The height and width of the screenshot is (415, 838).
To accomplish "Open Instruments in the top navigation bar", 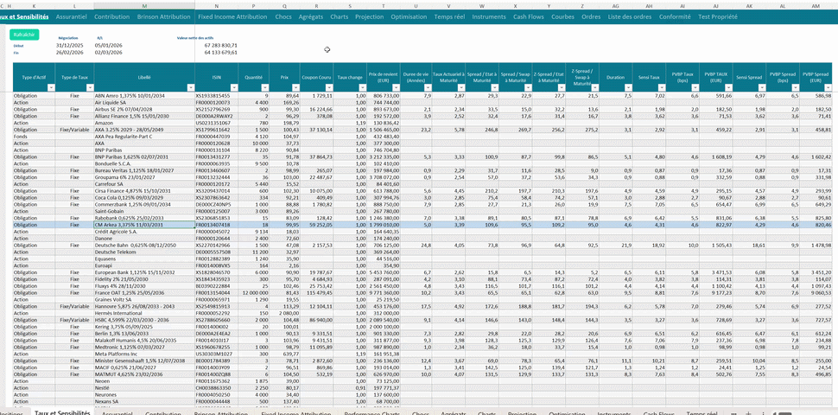I will click(489, 16).
